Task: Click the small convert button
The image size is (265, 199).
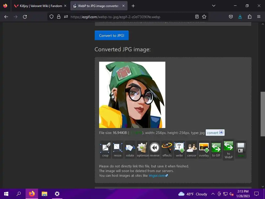Action: point(215,132)
